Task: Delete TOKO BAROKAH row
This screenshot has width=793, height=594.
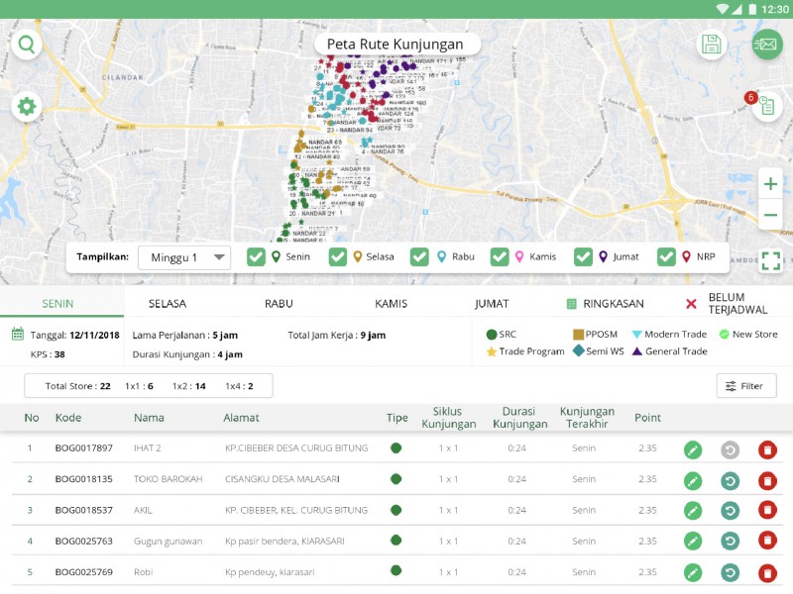Action: 767,481
